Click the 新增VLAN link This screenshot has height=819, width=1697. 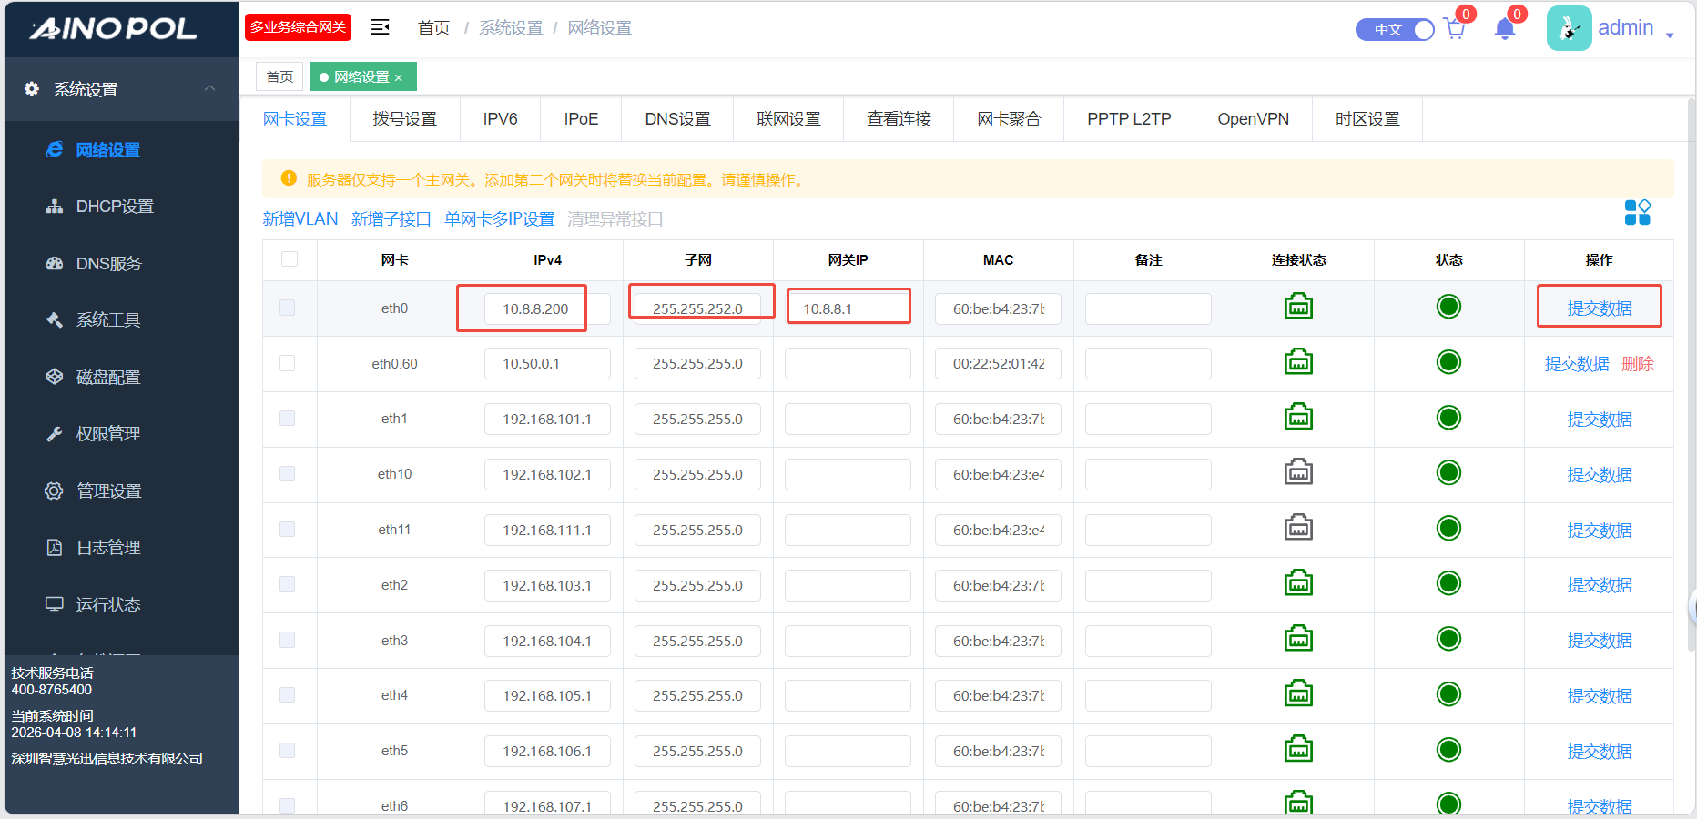pos(300,219)
